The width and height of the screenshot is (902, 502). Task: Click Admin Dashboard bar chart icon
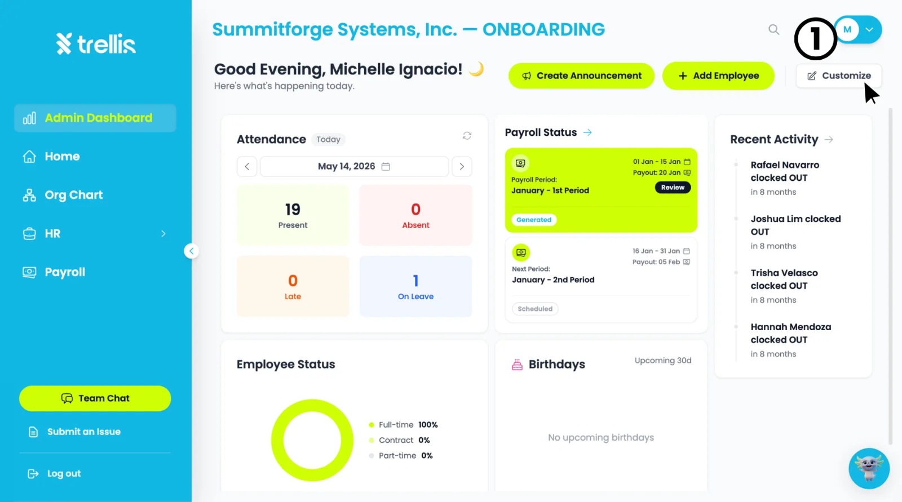pos(29,118)
